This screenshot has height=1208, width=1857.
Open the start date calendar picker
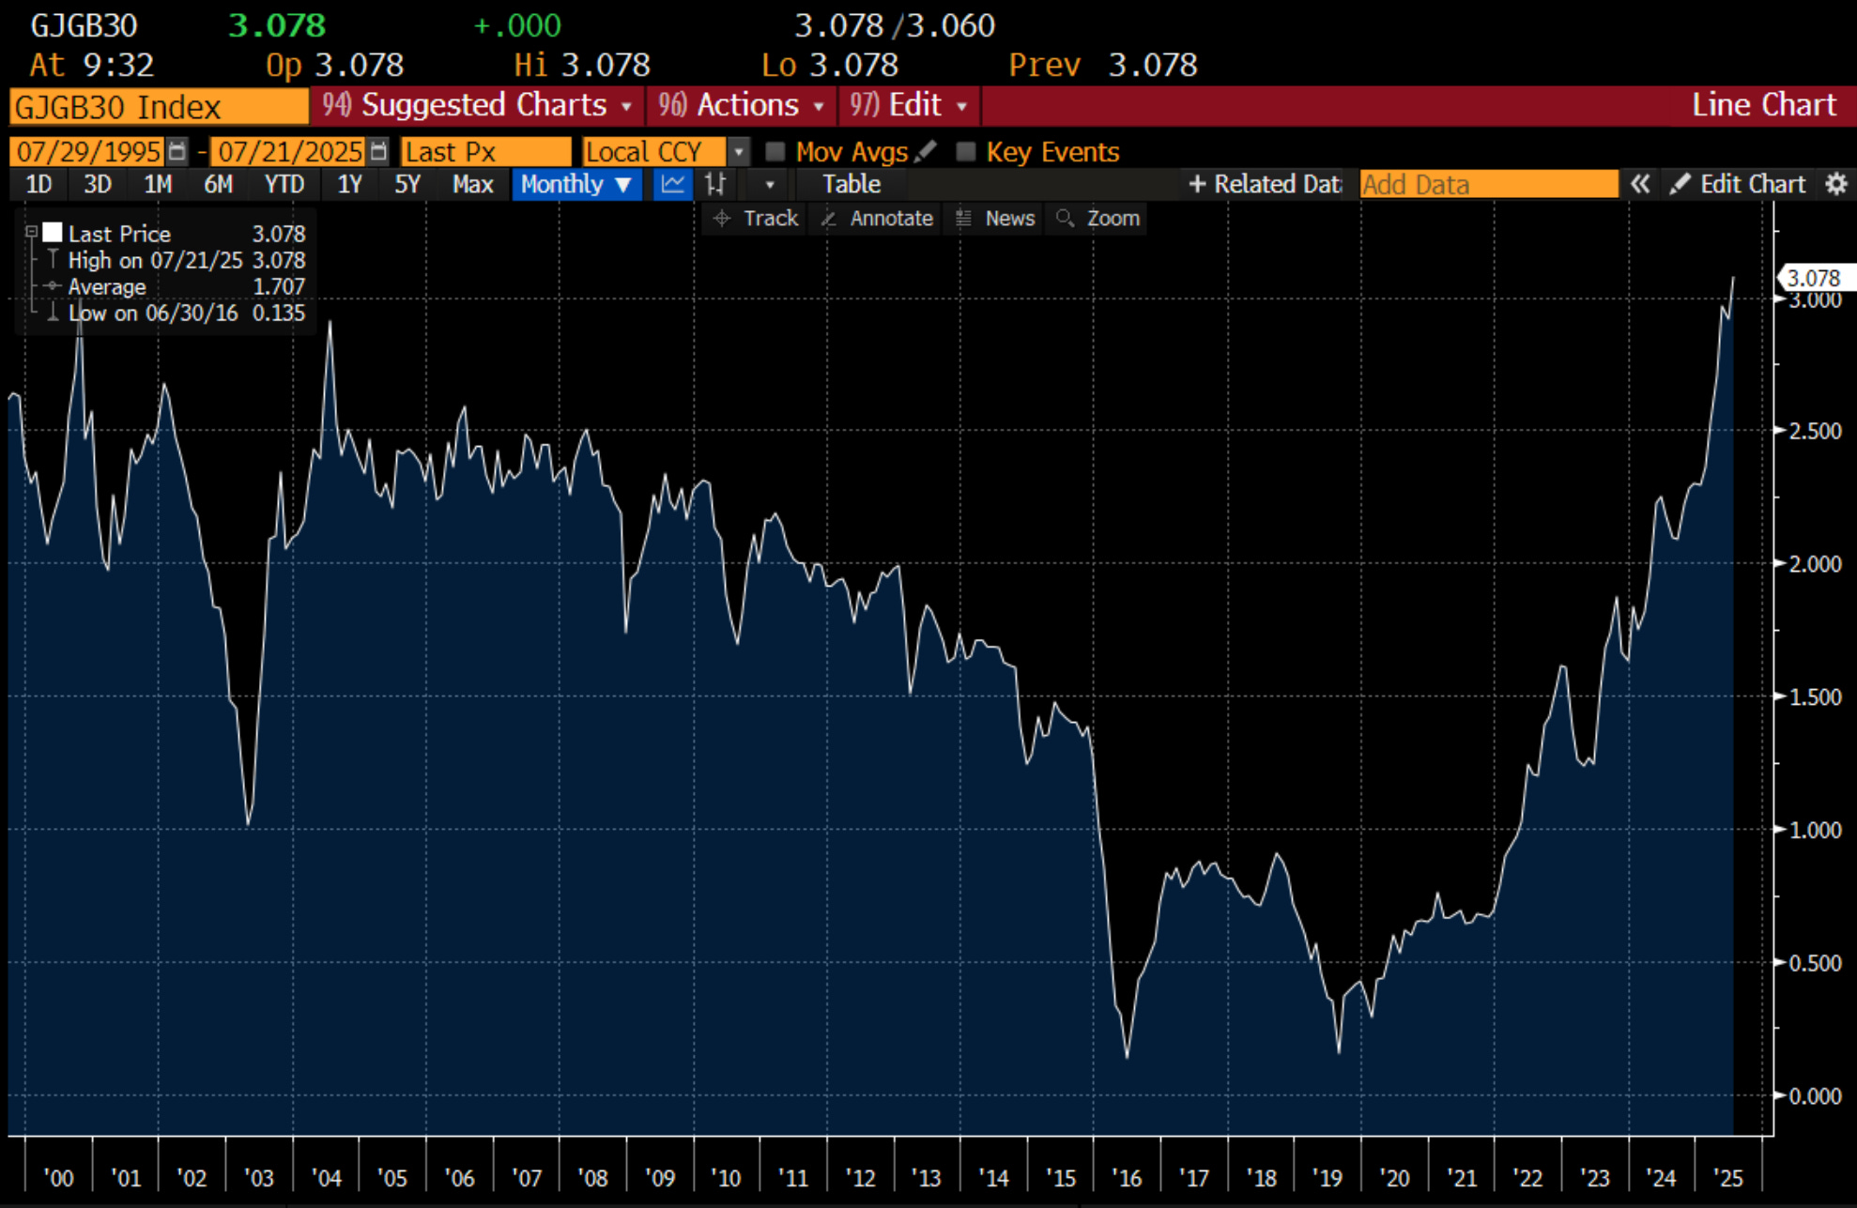tap(176, 151)
